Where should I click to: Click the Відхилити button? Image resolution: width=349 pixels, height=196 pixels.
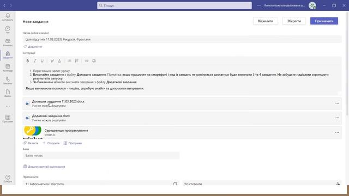pyautogui.click(x=266, y=21)
